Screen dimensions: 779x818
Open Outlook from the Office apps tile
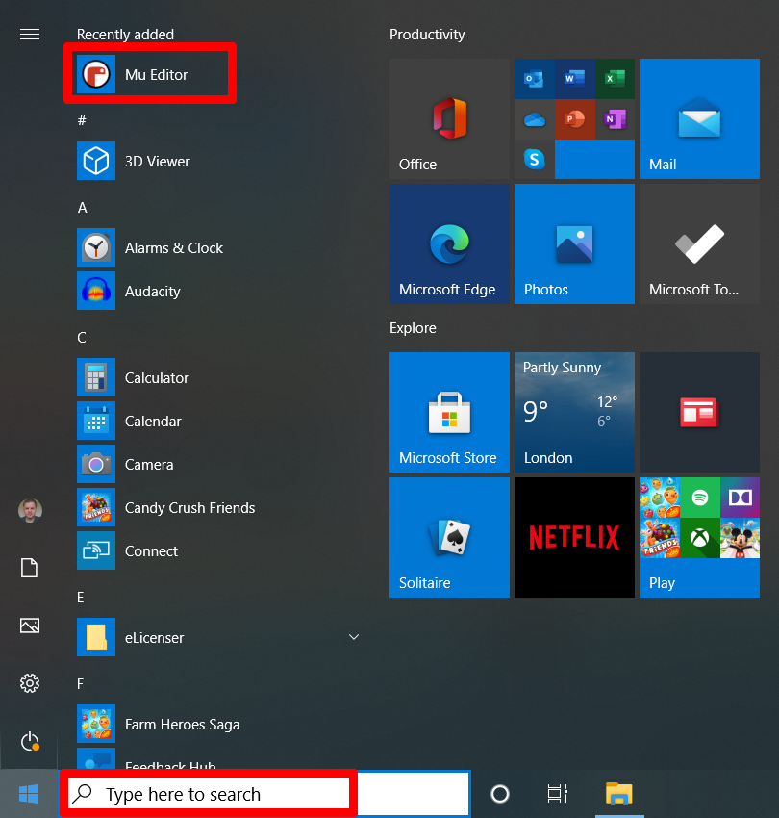tap(534, 79)
